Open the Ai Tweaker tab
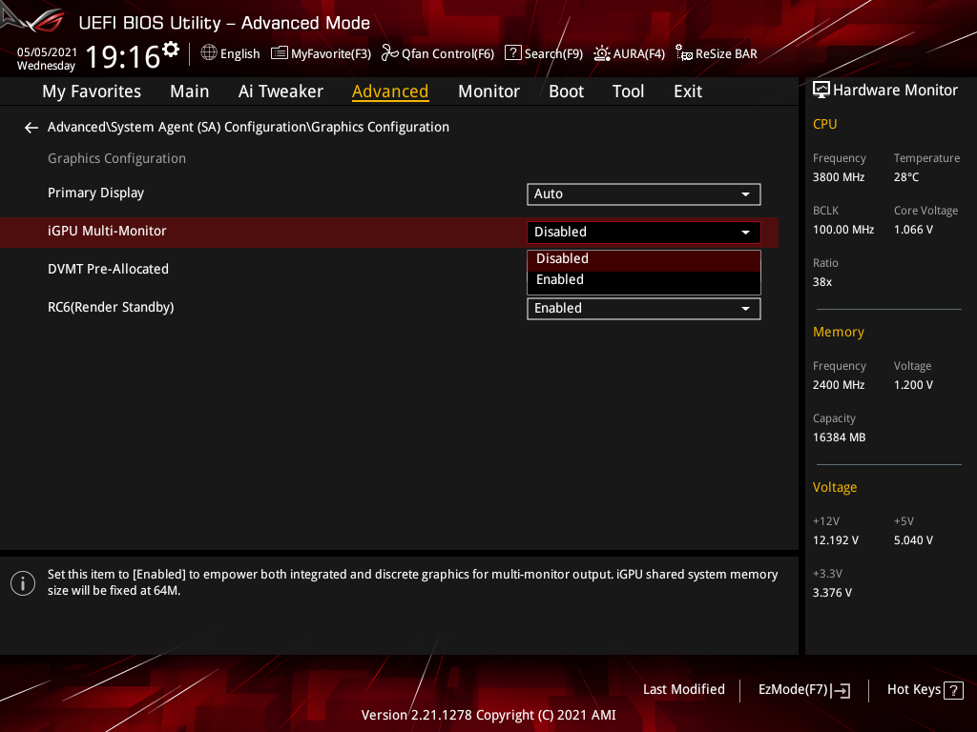The height and width of the screenshot is (732, 977). [281, 91]
